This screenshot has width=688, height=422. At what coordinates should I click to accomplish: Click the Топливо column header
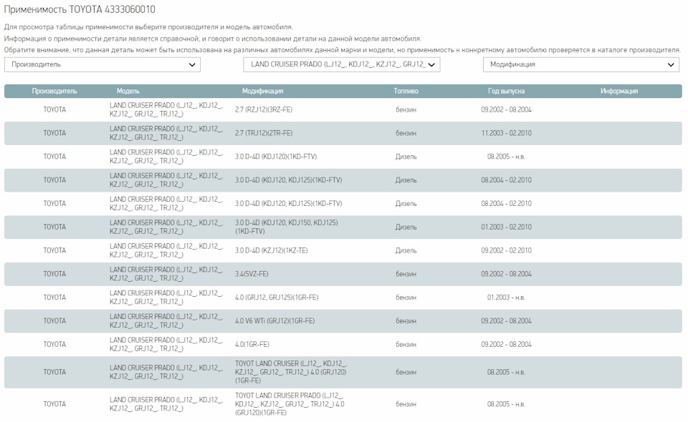(406, 91)
